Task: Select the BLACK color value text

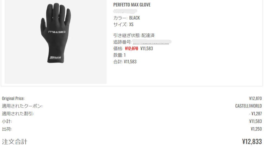Action: point(134,18)
